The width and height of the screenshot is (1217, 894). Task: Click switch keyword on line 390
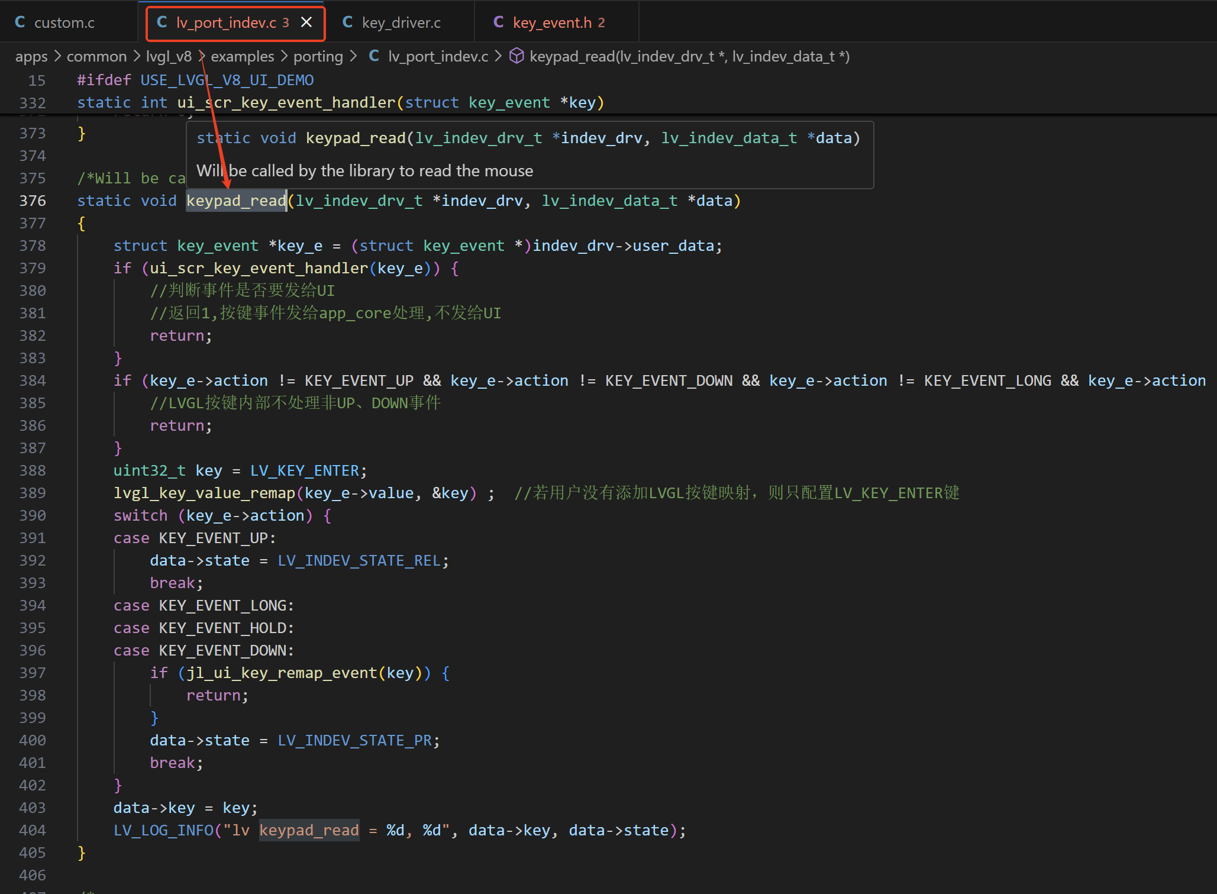pos(141,516)
